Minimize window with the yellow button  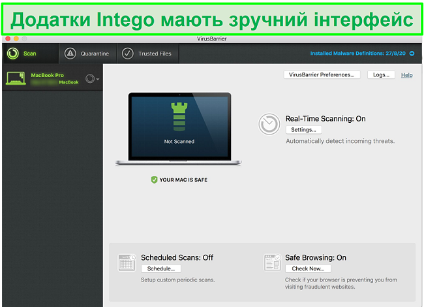16,39
